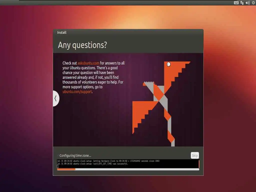Click the terminal log scrollbar
This screenshot has width=256, height=192.
[199, 164]
